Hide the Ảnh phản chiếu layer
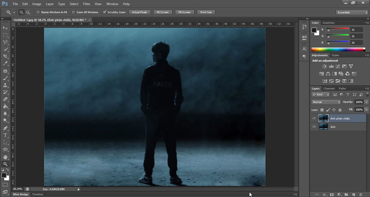 click(314, 119)
